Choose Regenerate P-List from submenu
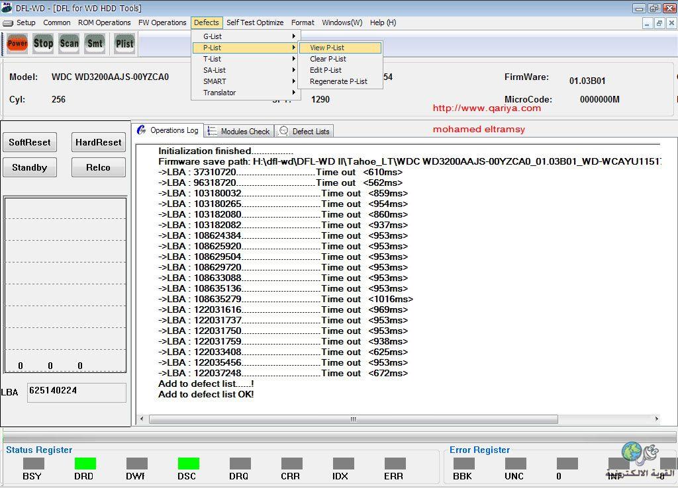 pos(340,81)
